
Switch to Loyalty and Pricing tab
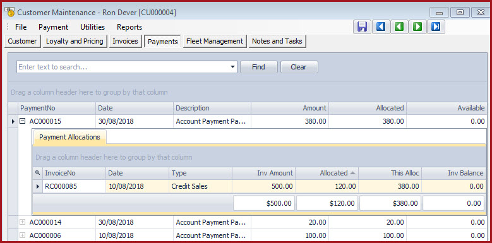[x=75, y=41]
